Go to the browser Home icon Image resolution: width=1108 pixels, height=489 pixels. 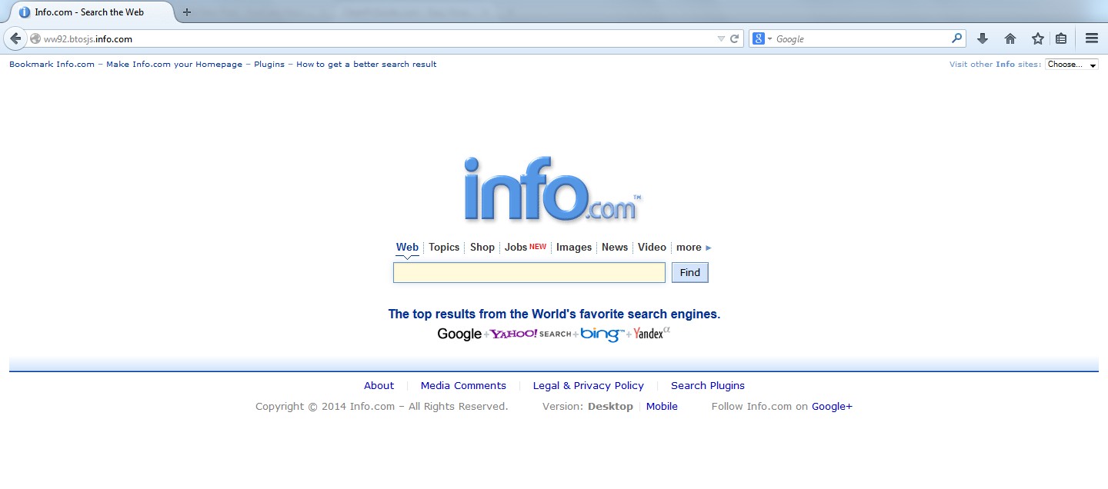click(x=1010, y=38)
